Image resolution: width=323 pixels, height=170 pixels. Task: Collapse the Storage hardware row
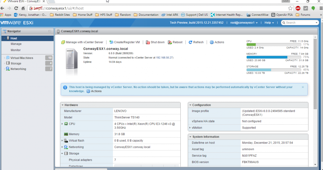pos(62,154)
